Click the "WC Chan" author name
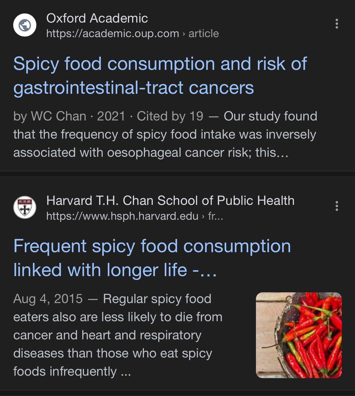Viewport: 355px width, 396px height. coord(58,116)
